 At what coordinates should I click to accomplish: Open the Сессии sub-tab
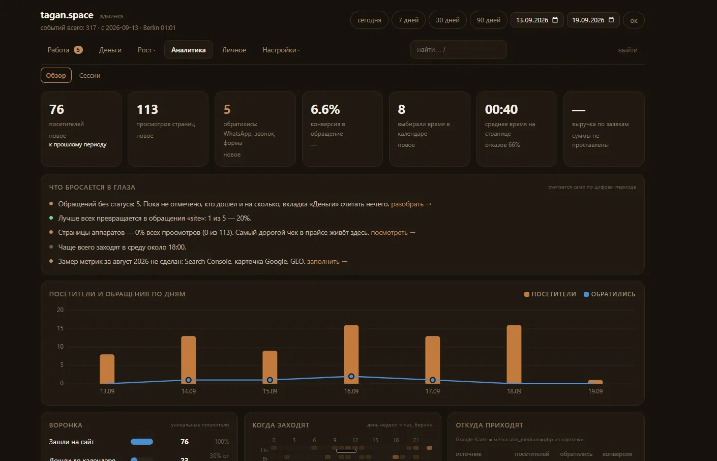(89, 76)
